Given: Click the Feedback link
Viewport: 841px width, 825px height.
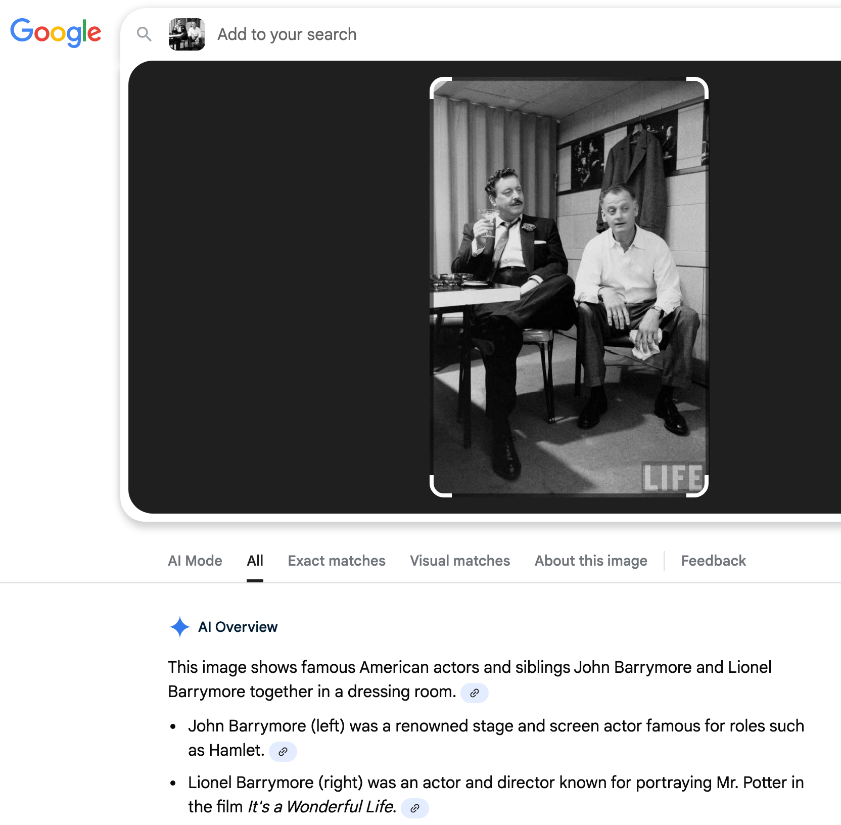Looking at the screenshot, I should coord(713,561).
